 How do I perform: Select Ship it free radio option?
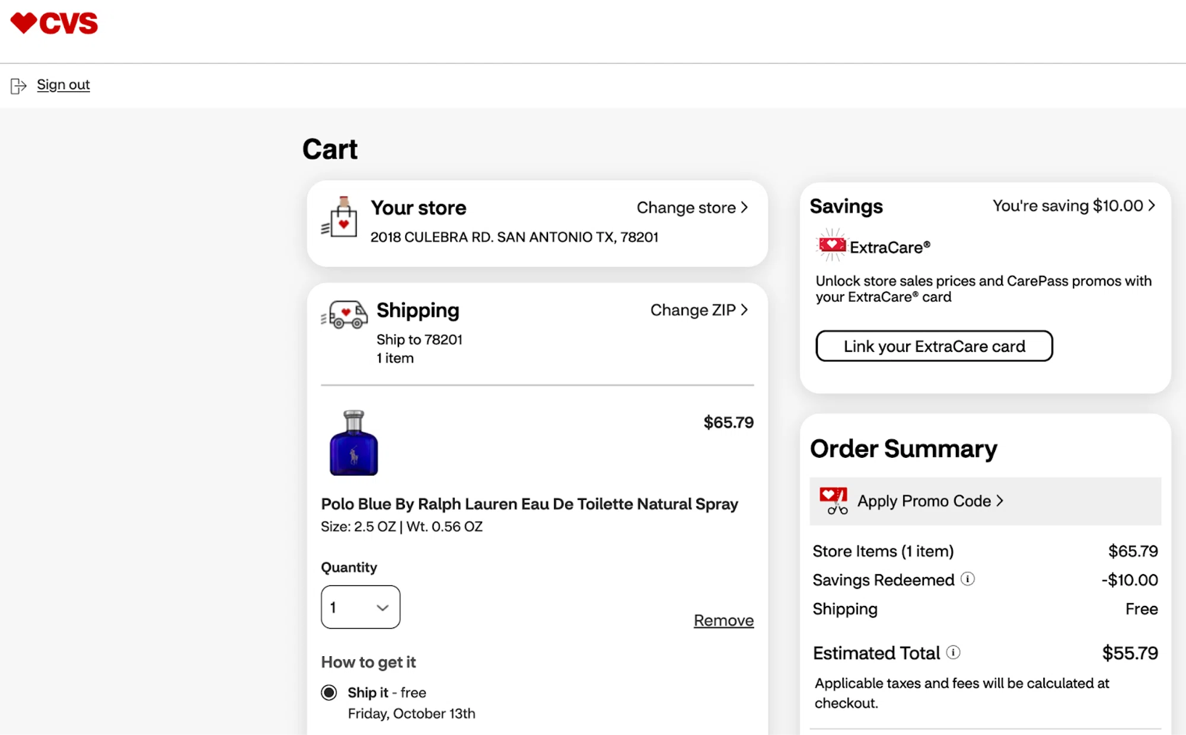[329, 692]
